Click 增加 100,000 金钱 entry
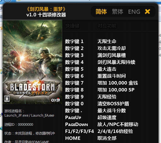 pyautogui.click(x=118, y=83)
